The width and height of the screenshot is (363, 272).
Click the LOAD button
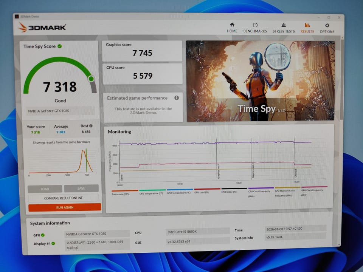click(x=45, y=189)
